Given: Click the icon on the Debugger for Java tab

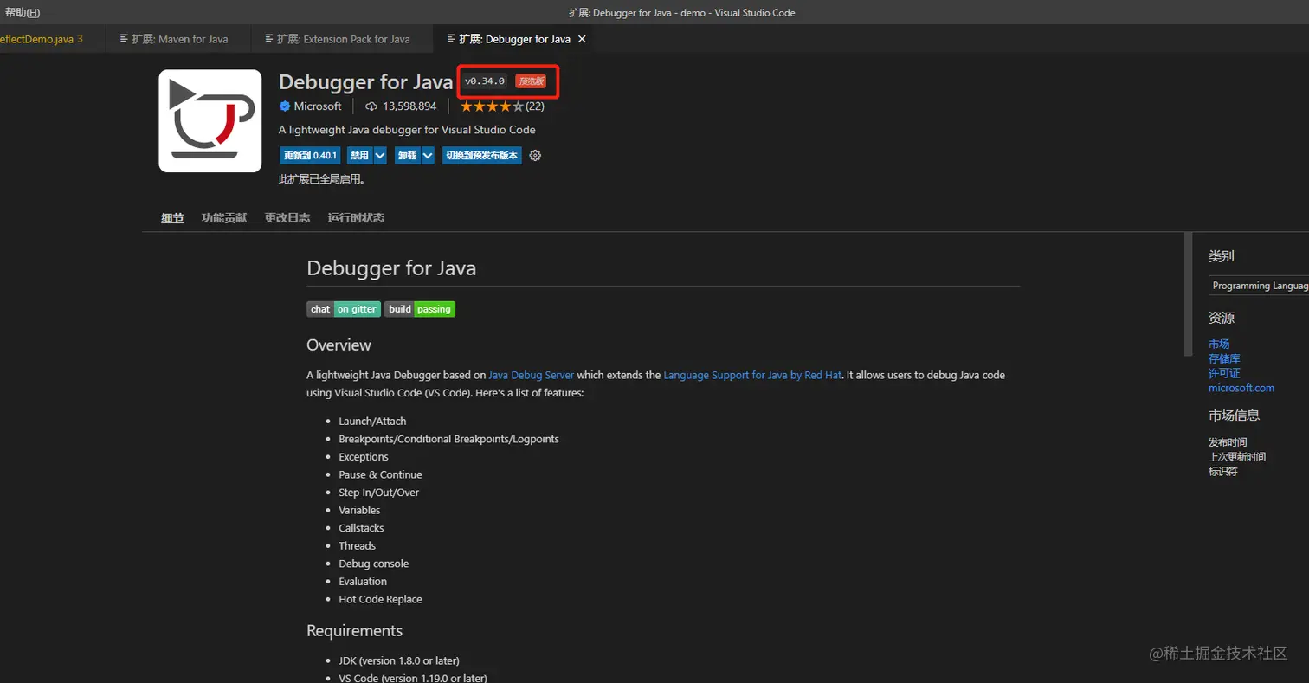Looking at the screenshot, I should click(x=451, y=39).
